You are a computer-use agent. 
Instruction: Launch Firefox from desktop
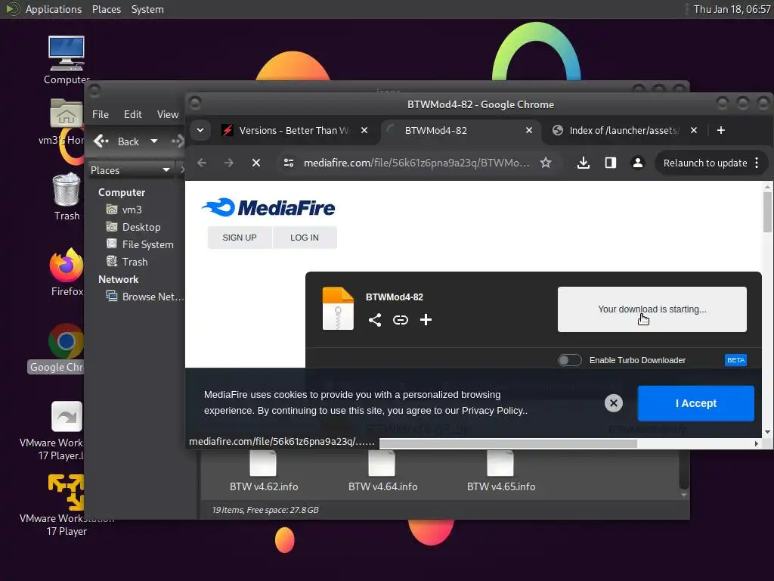pyautogui.click(x=67, y=272)
